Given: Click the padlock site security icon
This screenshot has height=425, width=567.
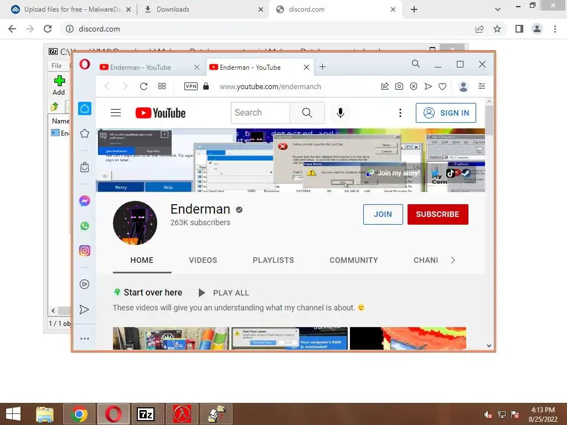Looking at the screenshot, I should pyautogui.click(x=206, y=86).
